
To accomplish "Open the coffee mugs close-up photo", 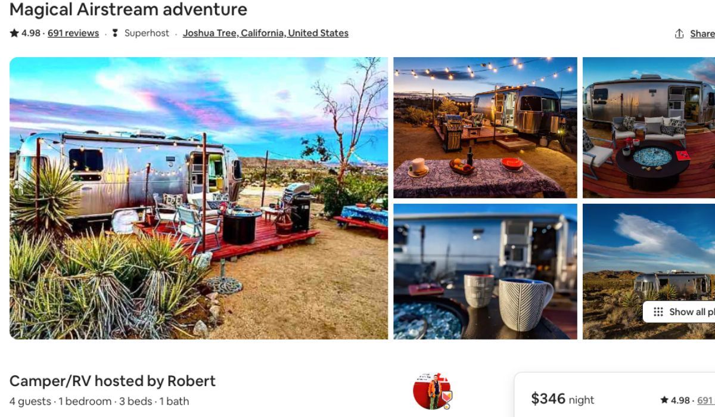I will pos(485,272).
